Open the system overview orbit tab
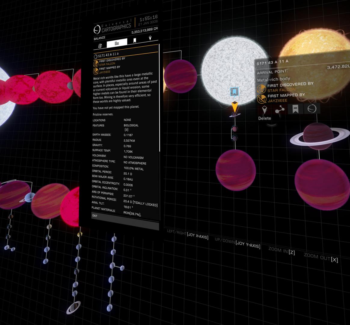 tap(100, 46)
